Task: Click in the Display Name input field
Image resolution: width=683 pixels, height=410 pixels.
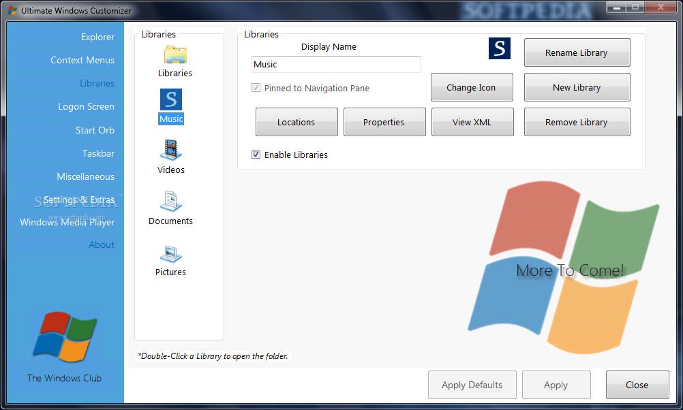Action: (336, 65)
